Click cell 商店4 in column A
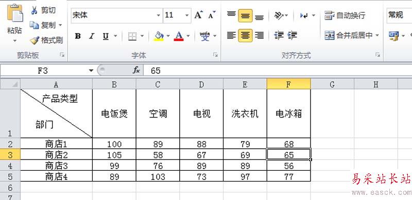Viewport: 412px width, 200px height. click(57, 176)
